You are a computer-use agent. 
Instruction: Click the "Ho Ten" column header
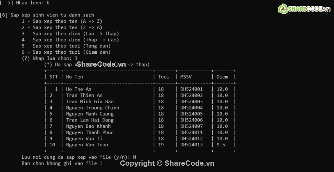pos(74,77)
